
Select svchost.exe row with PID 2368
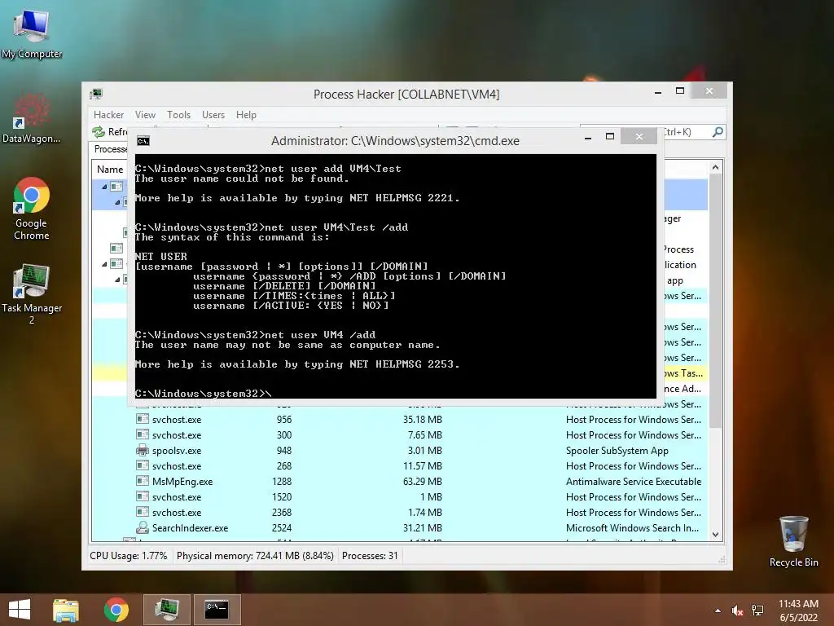click(x=399, y=512)
